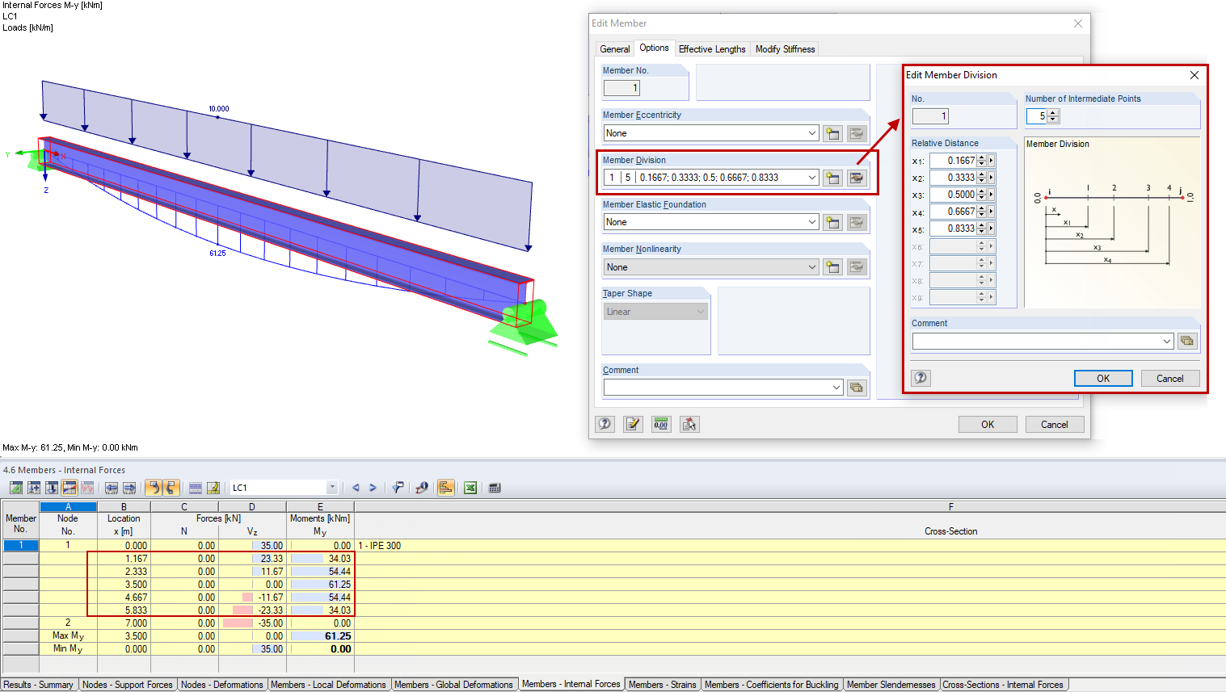Click the left-pointing table navigation icon

click(x=112, y=488)
